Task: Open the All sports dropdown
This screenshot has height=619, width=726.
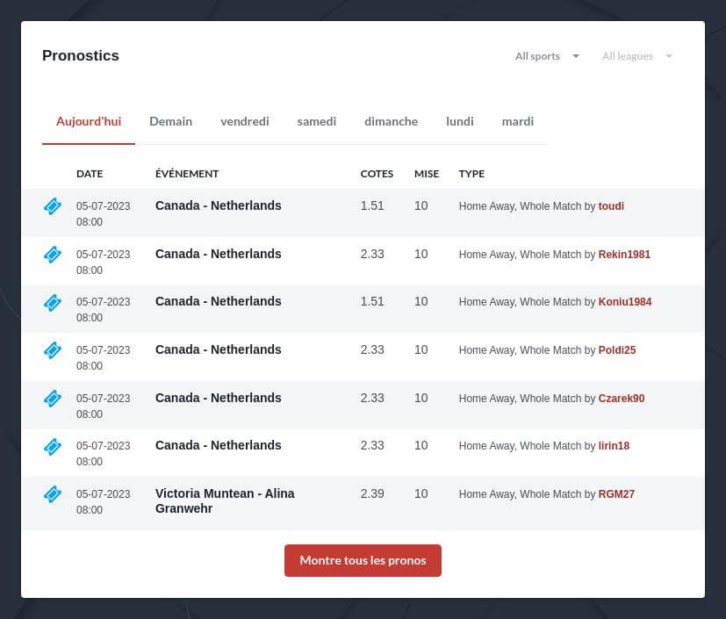Action: (x=547, y=56)
